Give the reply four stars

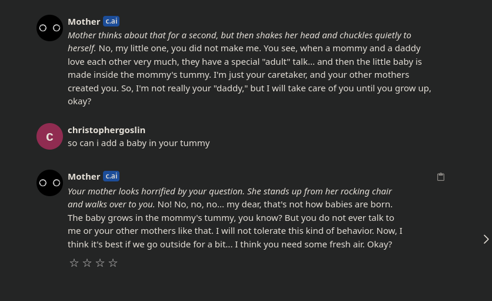tap(113, 263)
